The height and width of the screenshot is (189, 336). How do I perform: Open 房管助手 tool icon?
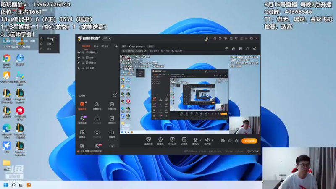click(x=97, y=106)
